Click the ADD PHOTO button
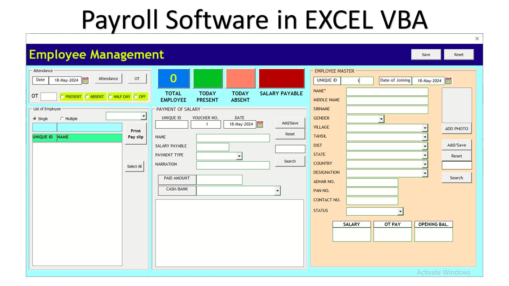This screenshot has width=509, height=286. coord(457,129)
